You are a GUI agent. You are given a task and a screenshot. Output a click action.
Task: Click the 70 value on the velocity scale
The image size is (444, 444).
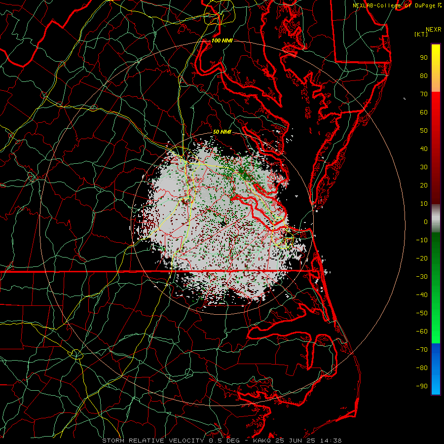(424, 94)
